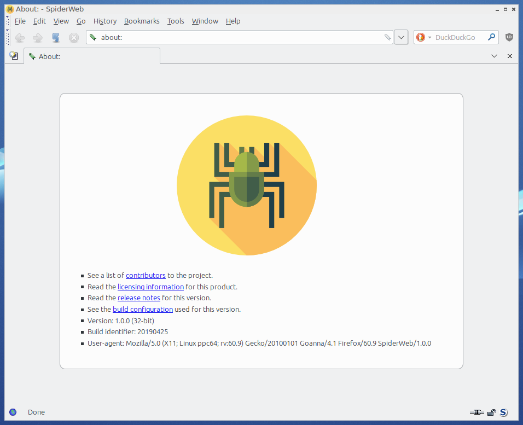Open the Window menu
Image resolution: width=523 pixels, height=425 pixels.
205,21
